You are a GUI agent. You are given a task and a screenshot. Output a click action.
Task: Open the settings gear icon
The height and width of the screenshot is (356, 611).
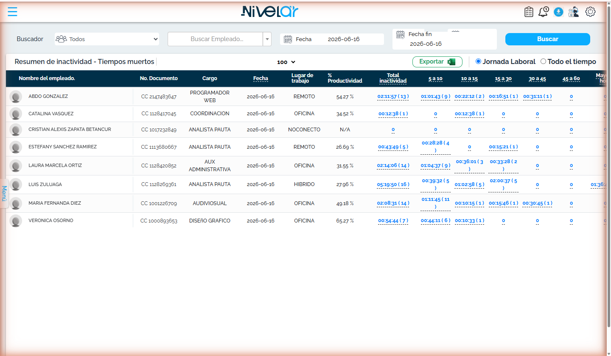pos(591,12)
